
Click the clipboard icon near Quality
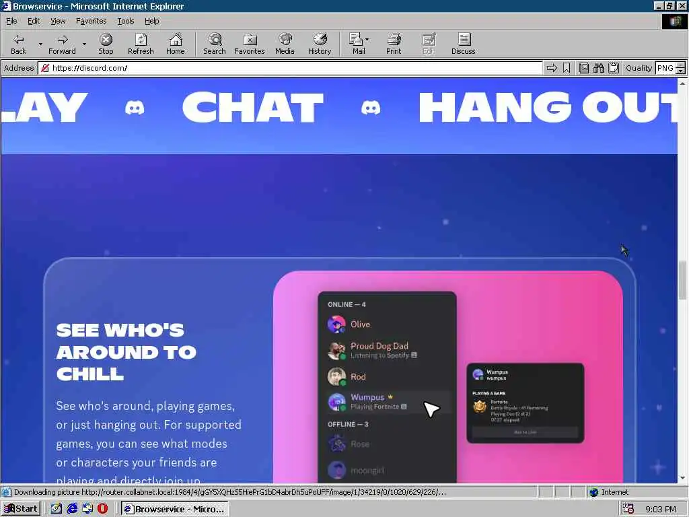614,68
